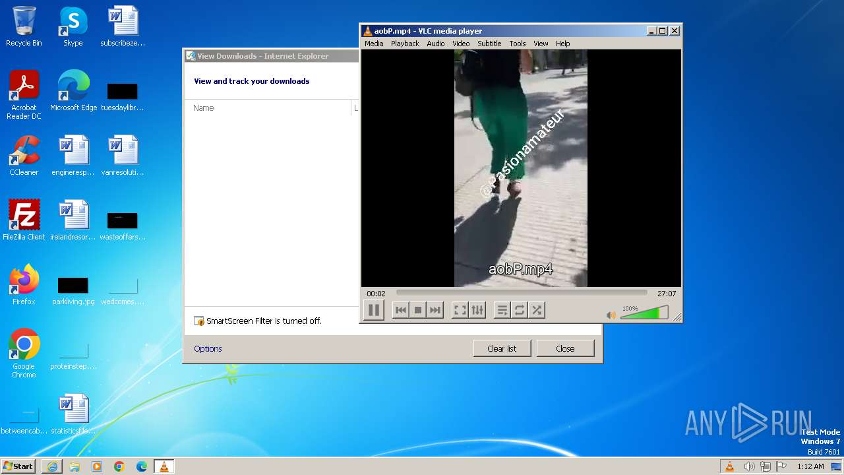Open the VLC View menu
844x475 pixels.
coord(541,44)
